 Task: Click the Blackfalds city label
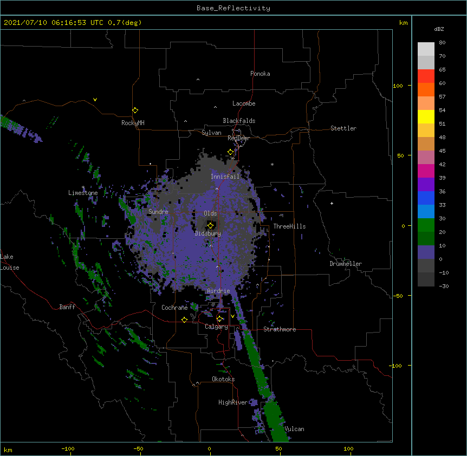[239, 121]
